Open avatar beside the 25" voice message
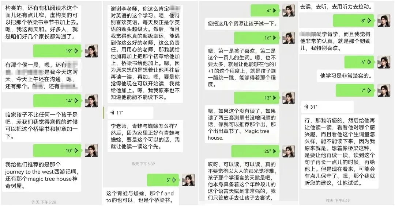This screenshot has height=206, width=395. tap(289, 151)
